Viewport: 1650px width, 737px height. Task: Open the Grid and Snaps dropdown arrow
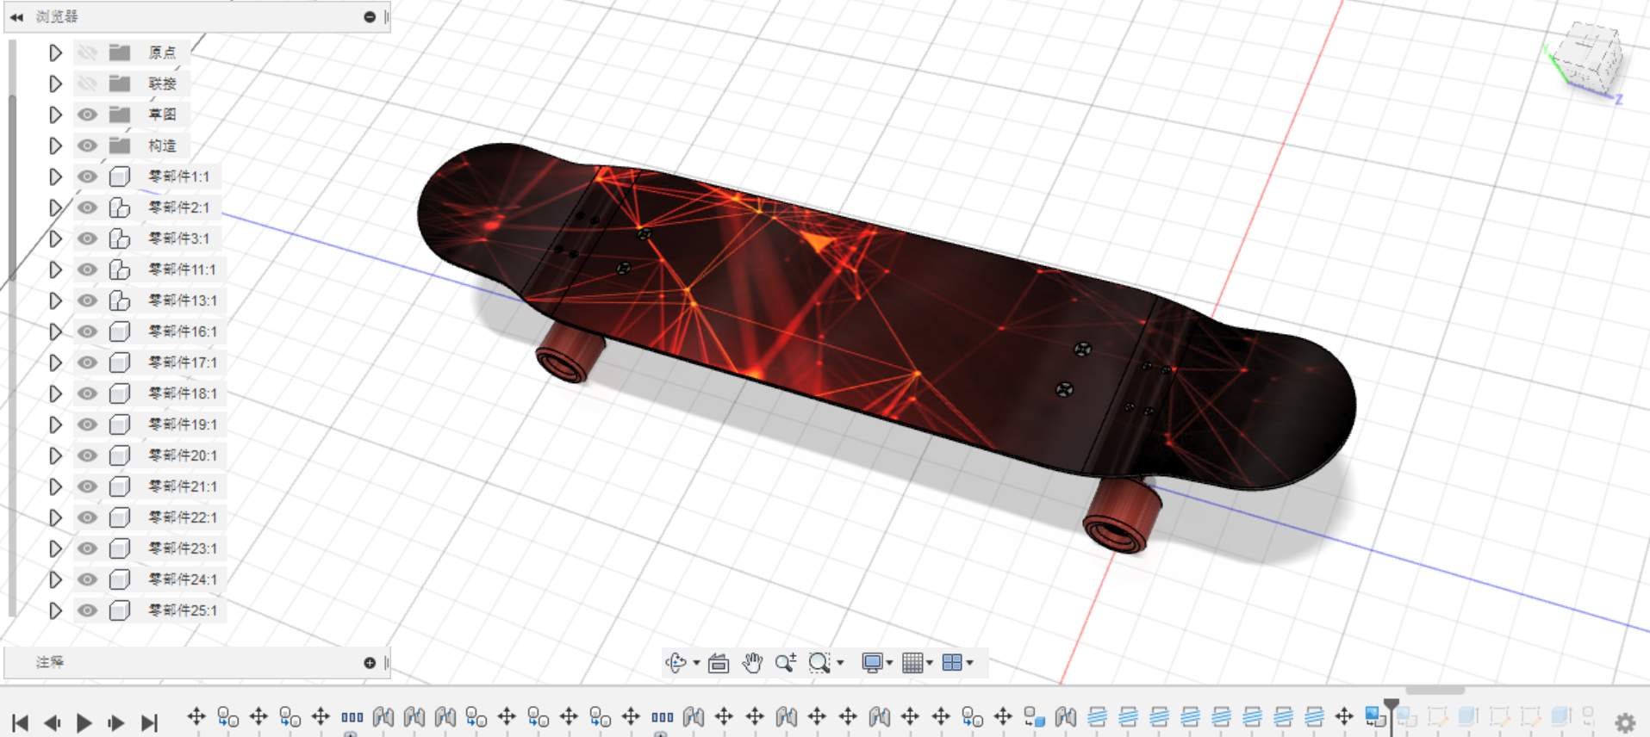pos(930,662)
